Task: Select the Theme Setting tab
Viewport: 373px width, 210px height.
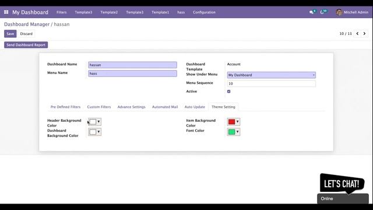Action: click(223, 107)
